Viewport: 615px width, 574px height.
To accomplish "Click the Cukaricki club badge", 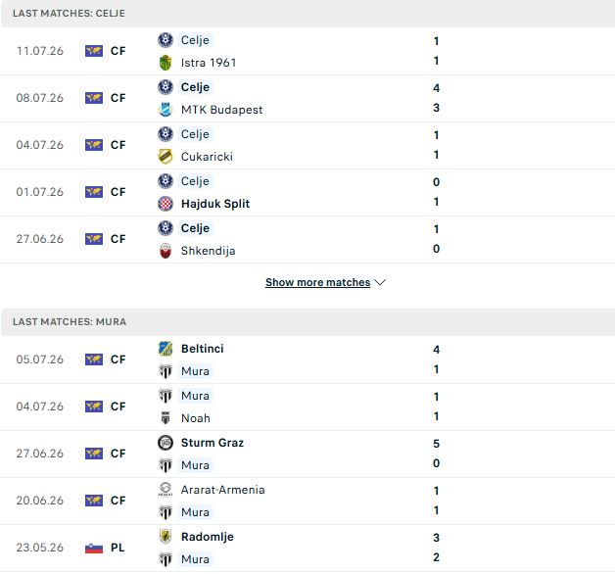I will coord(166,157).
